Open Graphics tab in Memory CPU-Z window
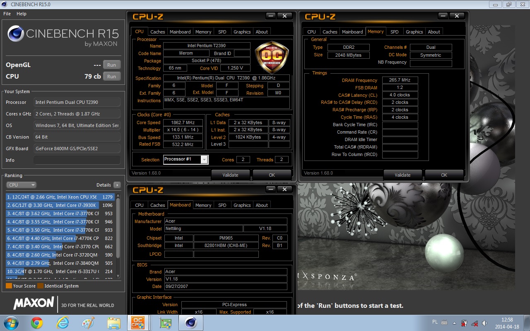Screen dimensions: 530x331 tap(414, 32)
